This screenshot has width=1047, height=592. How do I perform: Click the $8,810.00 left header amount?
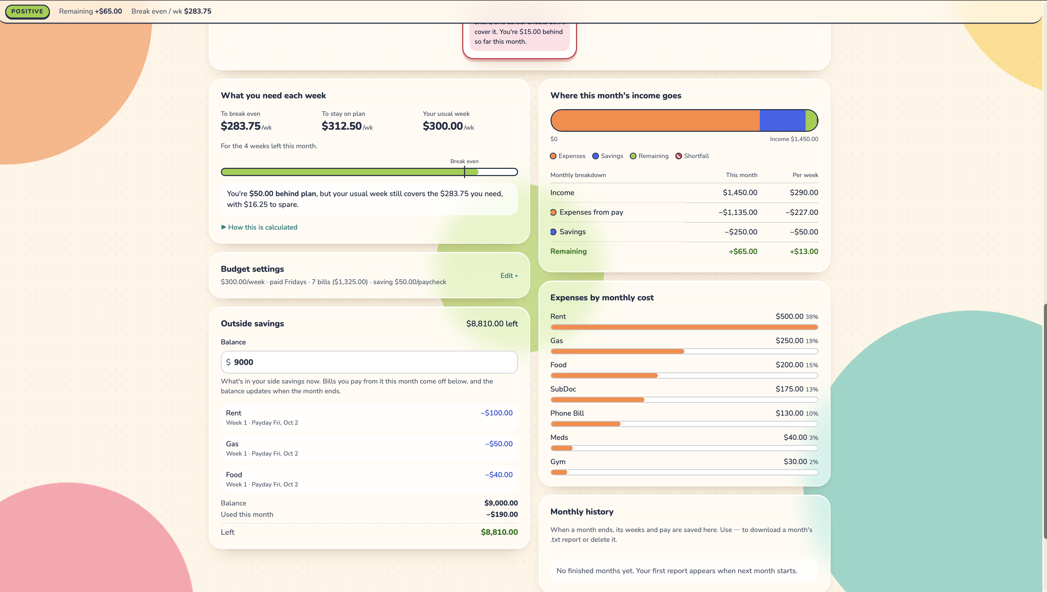pos(492,324)
